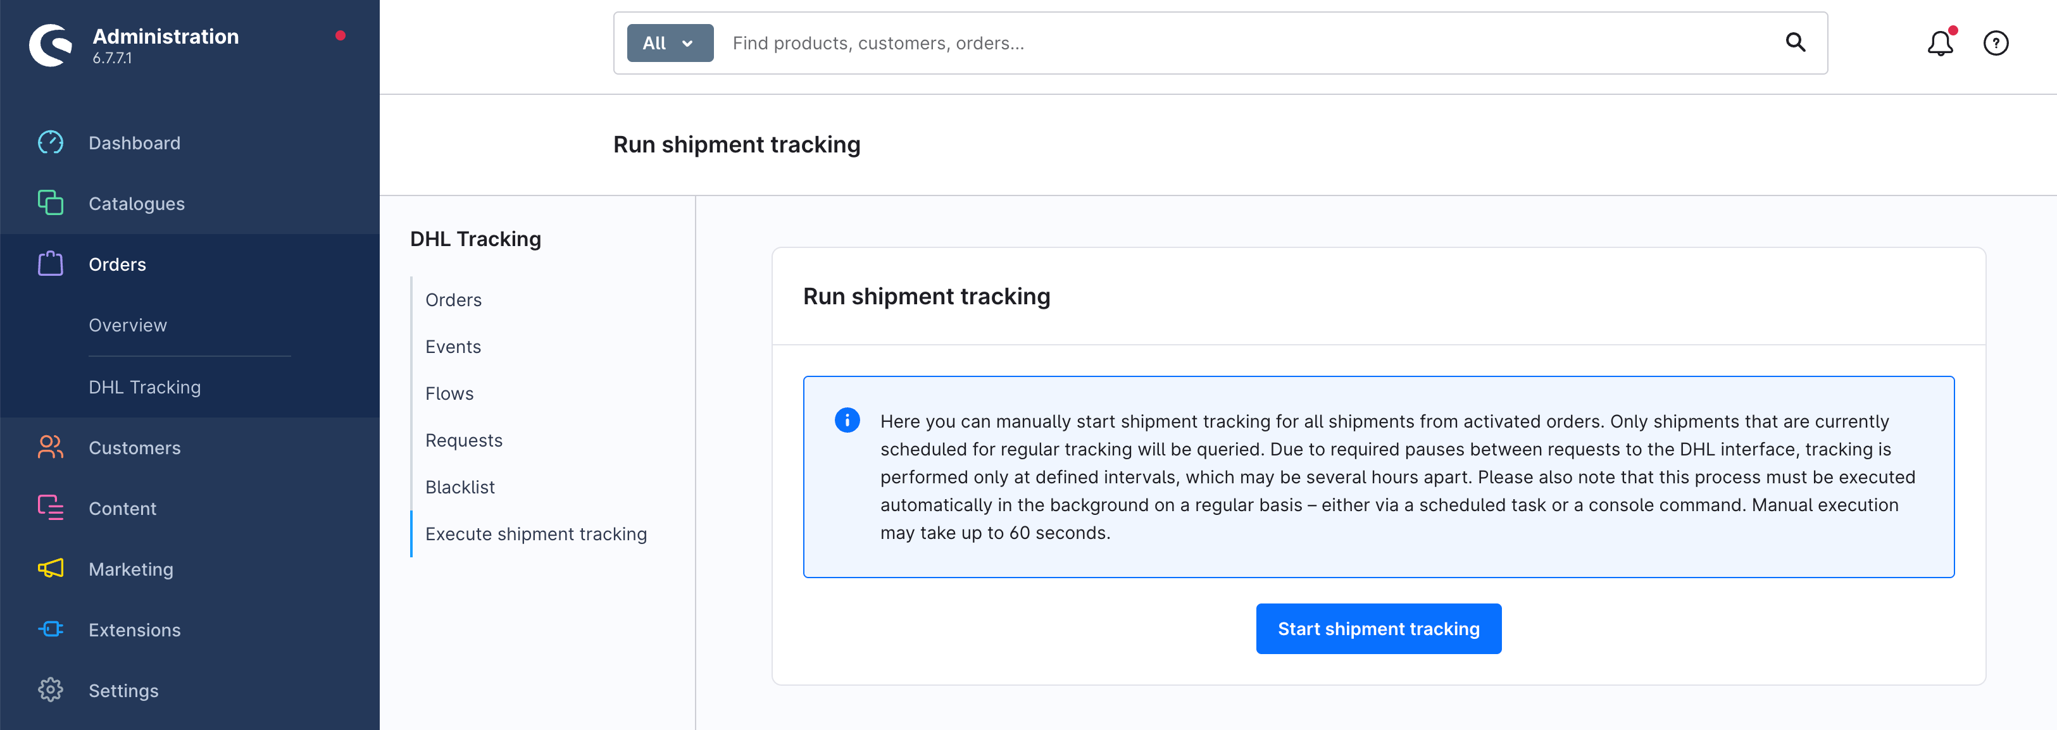Screen dimensions: 2057x730
Task: Click the Administration title text
Action: [165, 36]
